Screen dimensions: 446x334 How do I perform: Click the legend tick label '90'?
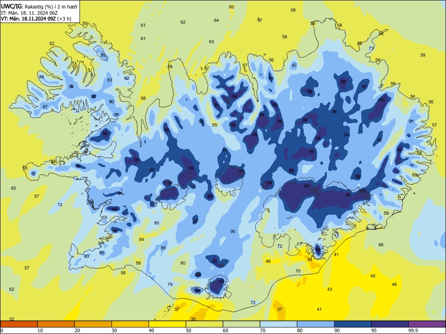[x=337, y=330]
